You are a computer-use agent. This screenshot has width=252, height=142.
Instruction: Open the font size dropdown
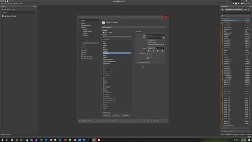point(159,48)
